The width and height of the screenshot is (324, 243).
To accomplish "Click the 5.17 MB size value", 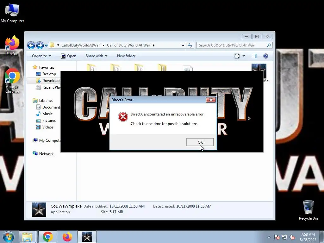I will coord(116,212).
